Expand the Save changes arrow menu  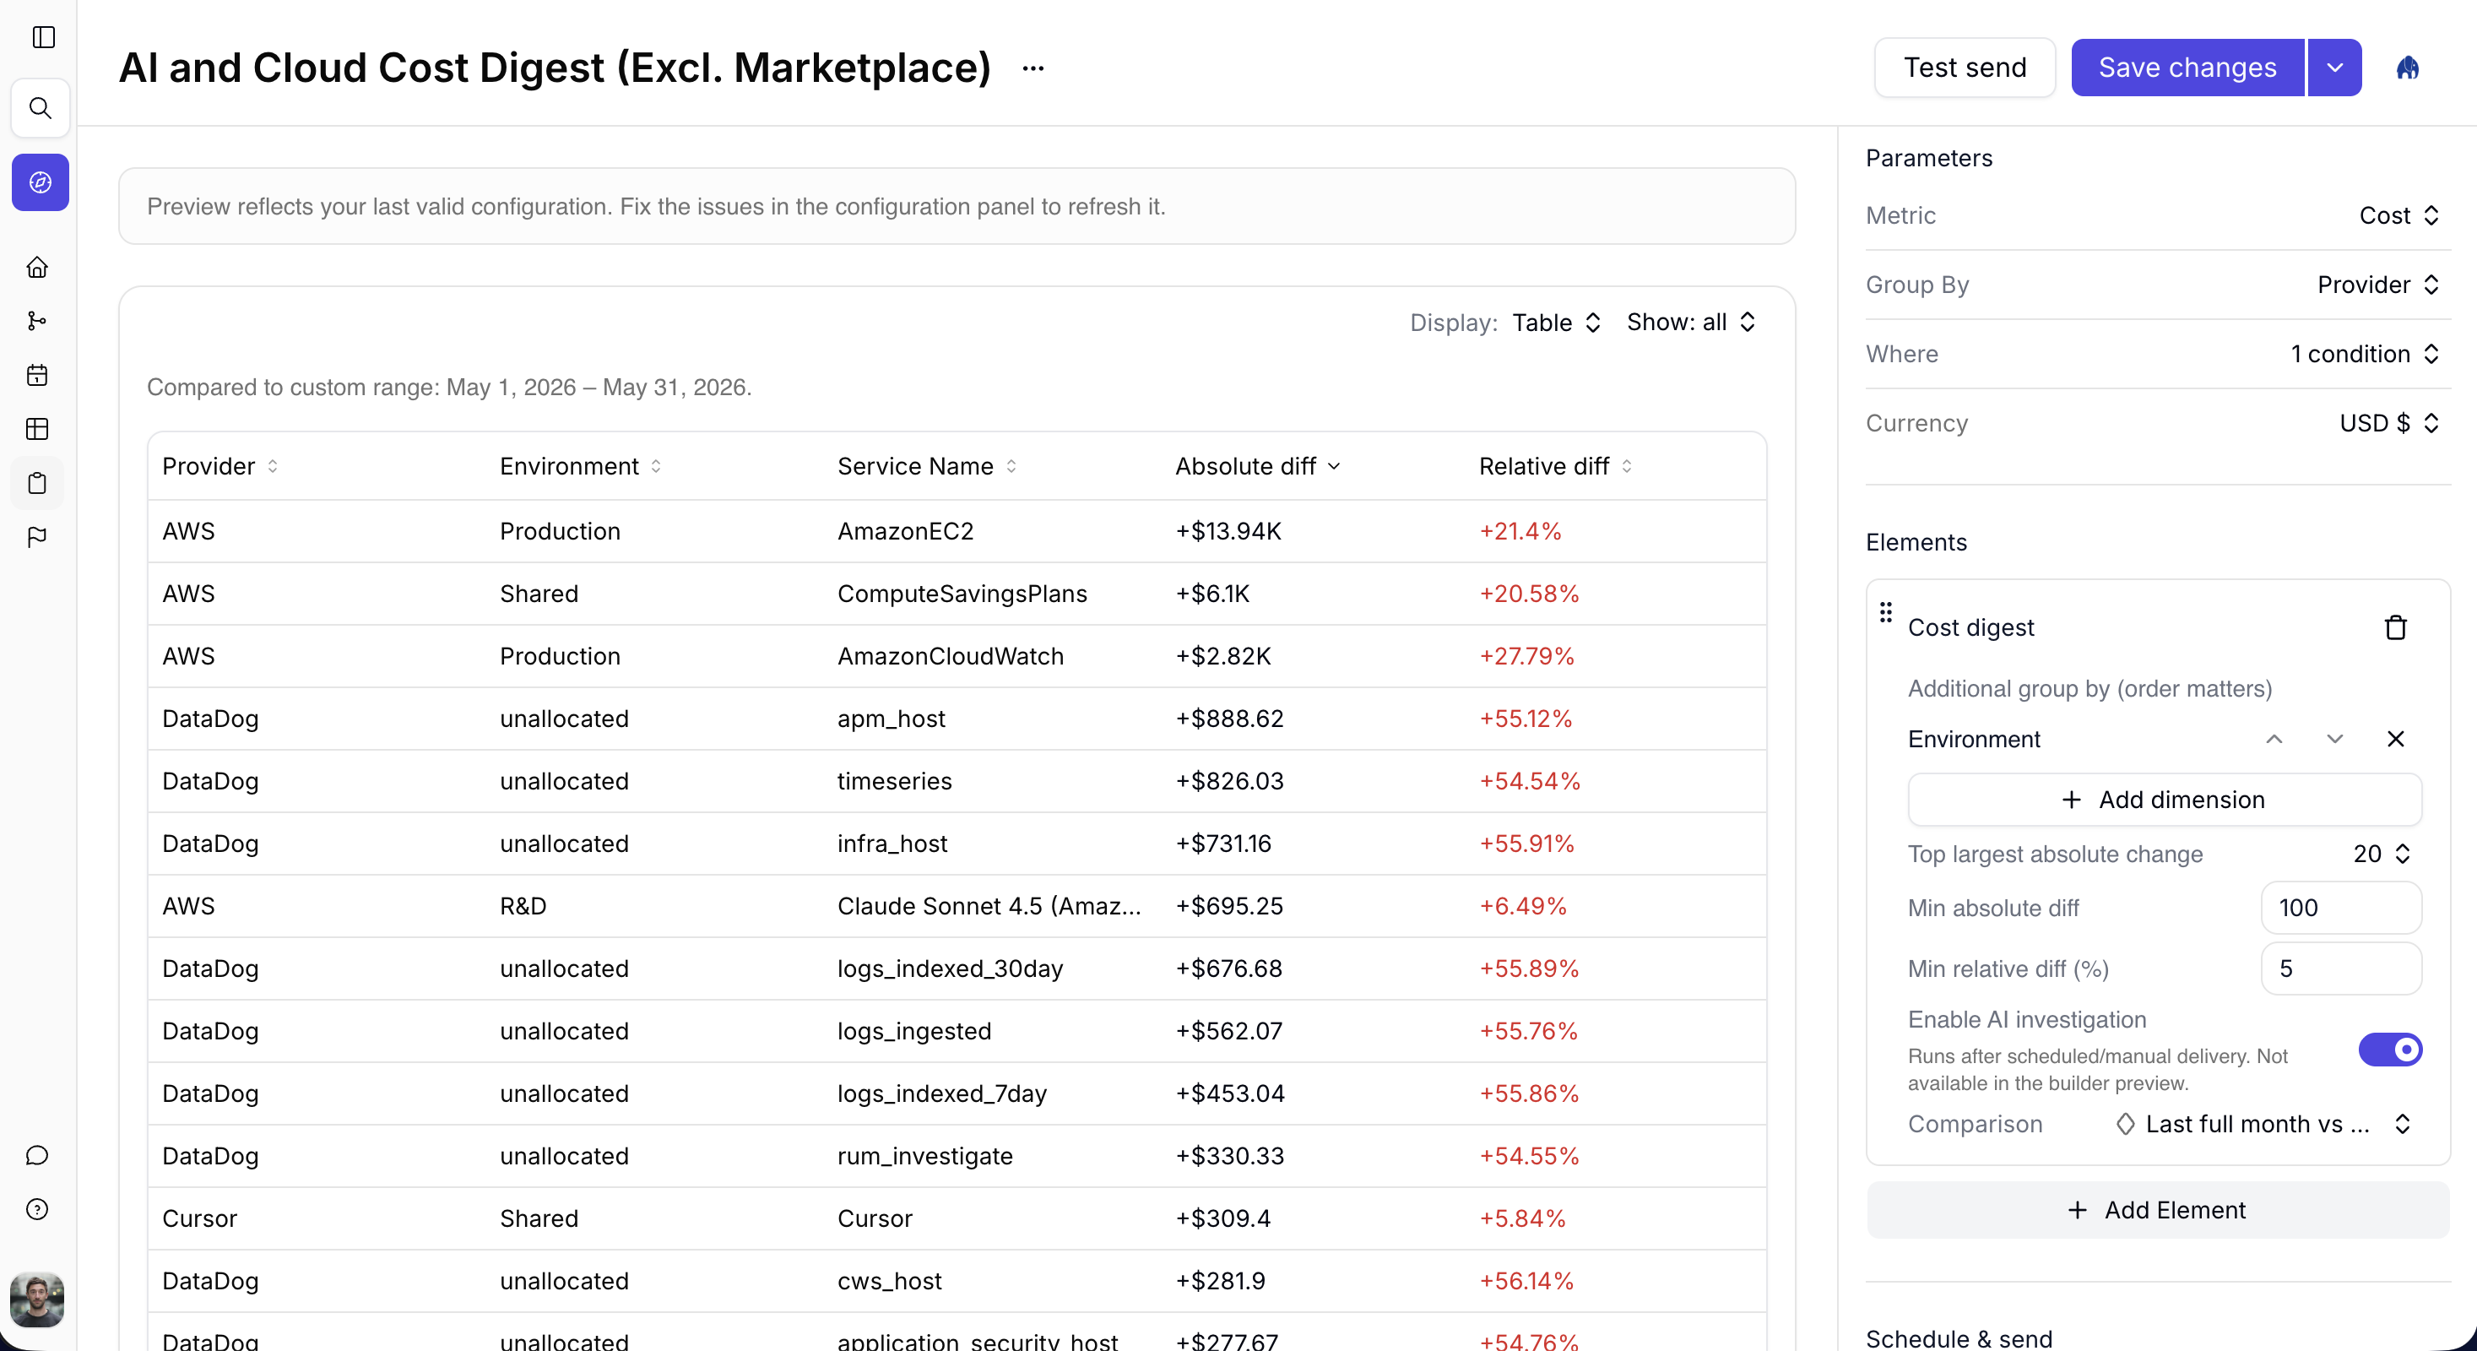click(x=2333, y=68)
